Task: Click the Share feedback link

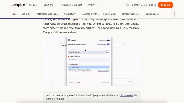Action: coord(101,45)
